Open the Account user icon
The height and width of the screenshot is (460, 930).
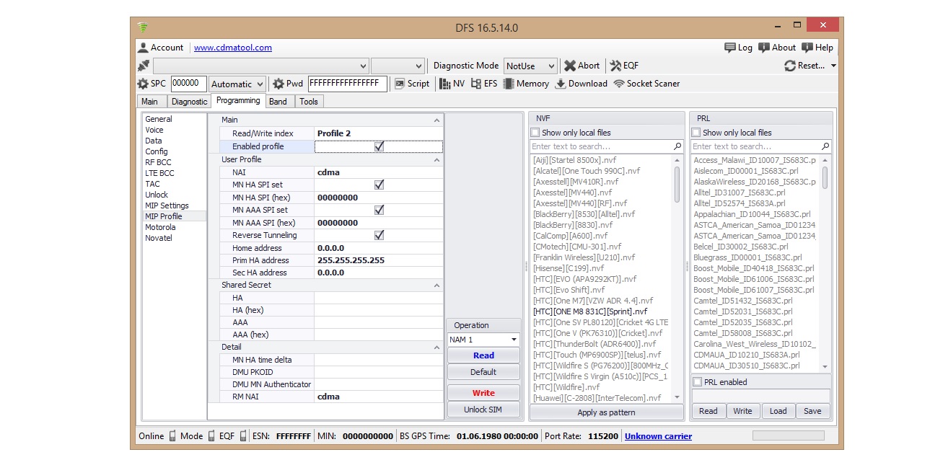click(x=143, y=48)
